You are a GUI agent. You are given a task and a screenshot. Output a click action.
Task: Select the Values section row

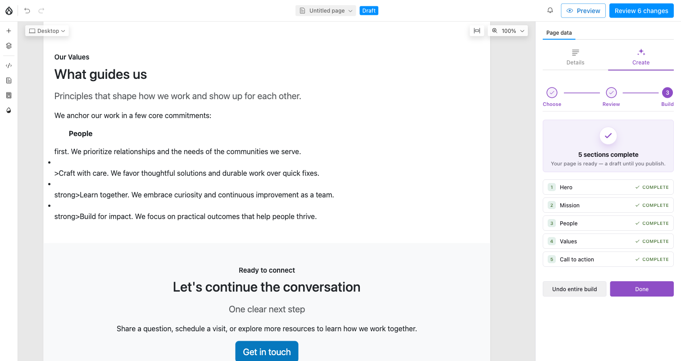click(608, 241)
